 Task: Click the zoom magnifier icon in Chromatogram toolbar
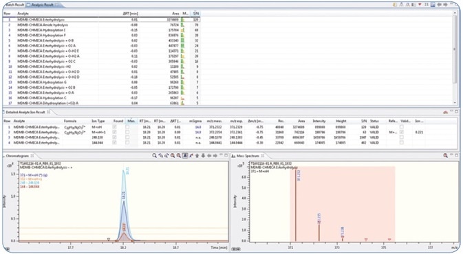(x=154, y=156)
